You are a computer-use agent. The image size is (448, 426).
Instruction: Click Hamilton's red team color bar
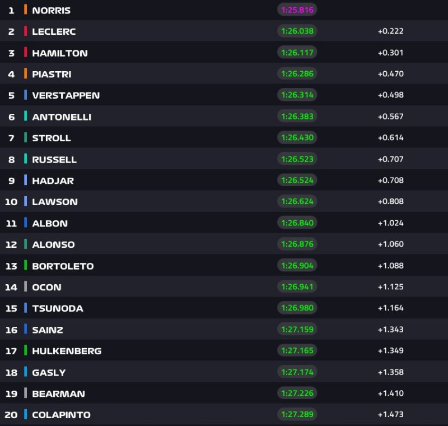pyautogui.click(x=26, y=53)
